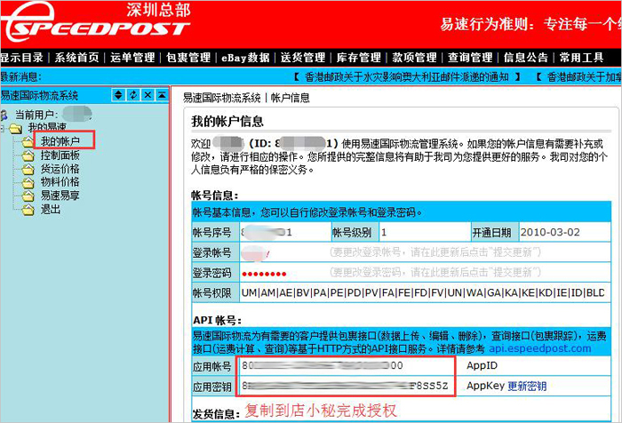Open the 查询管理 menu
622x423 pixels.
[470, 58]
